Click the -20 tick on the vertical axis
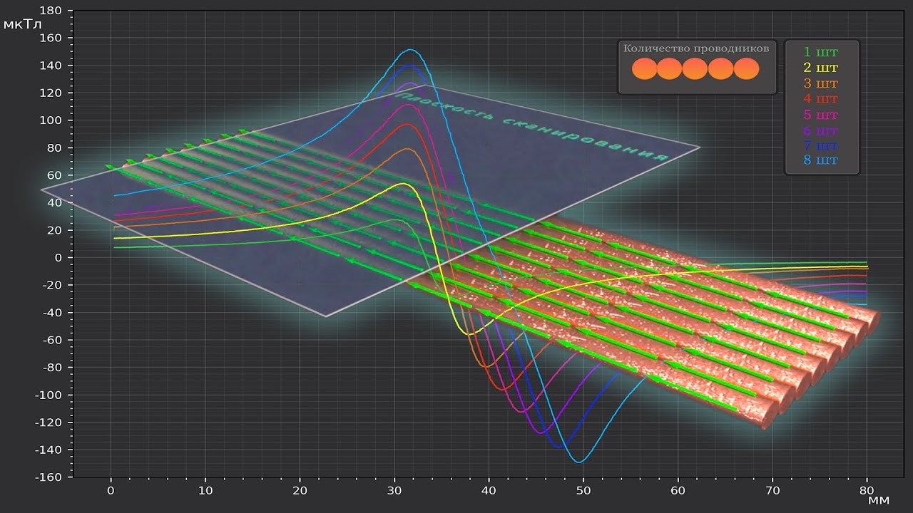Viewport: 913px width, 513px height. click(51, 285)
